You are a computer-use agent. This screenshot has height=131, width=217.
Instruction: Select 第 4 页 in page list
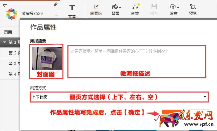click(x=10, y=74)
